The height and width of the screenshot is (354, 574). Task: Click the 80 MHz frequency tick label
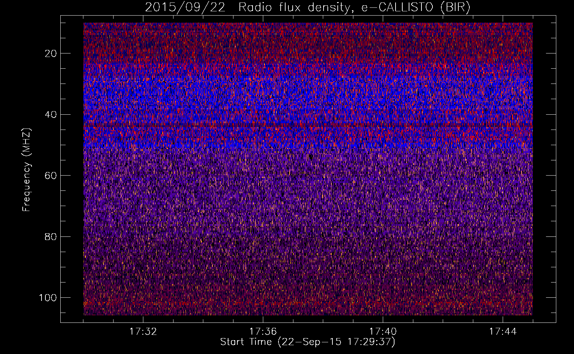tap(51, 236)
